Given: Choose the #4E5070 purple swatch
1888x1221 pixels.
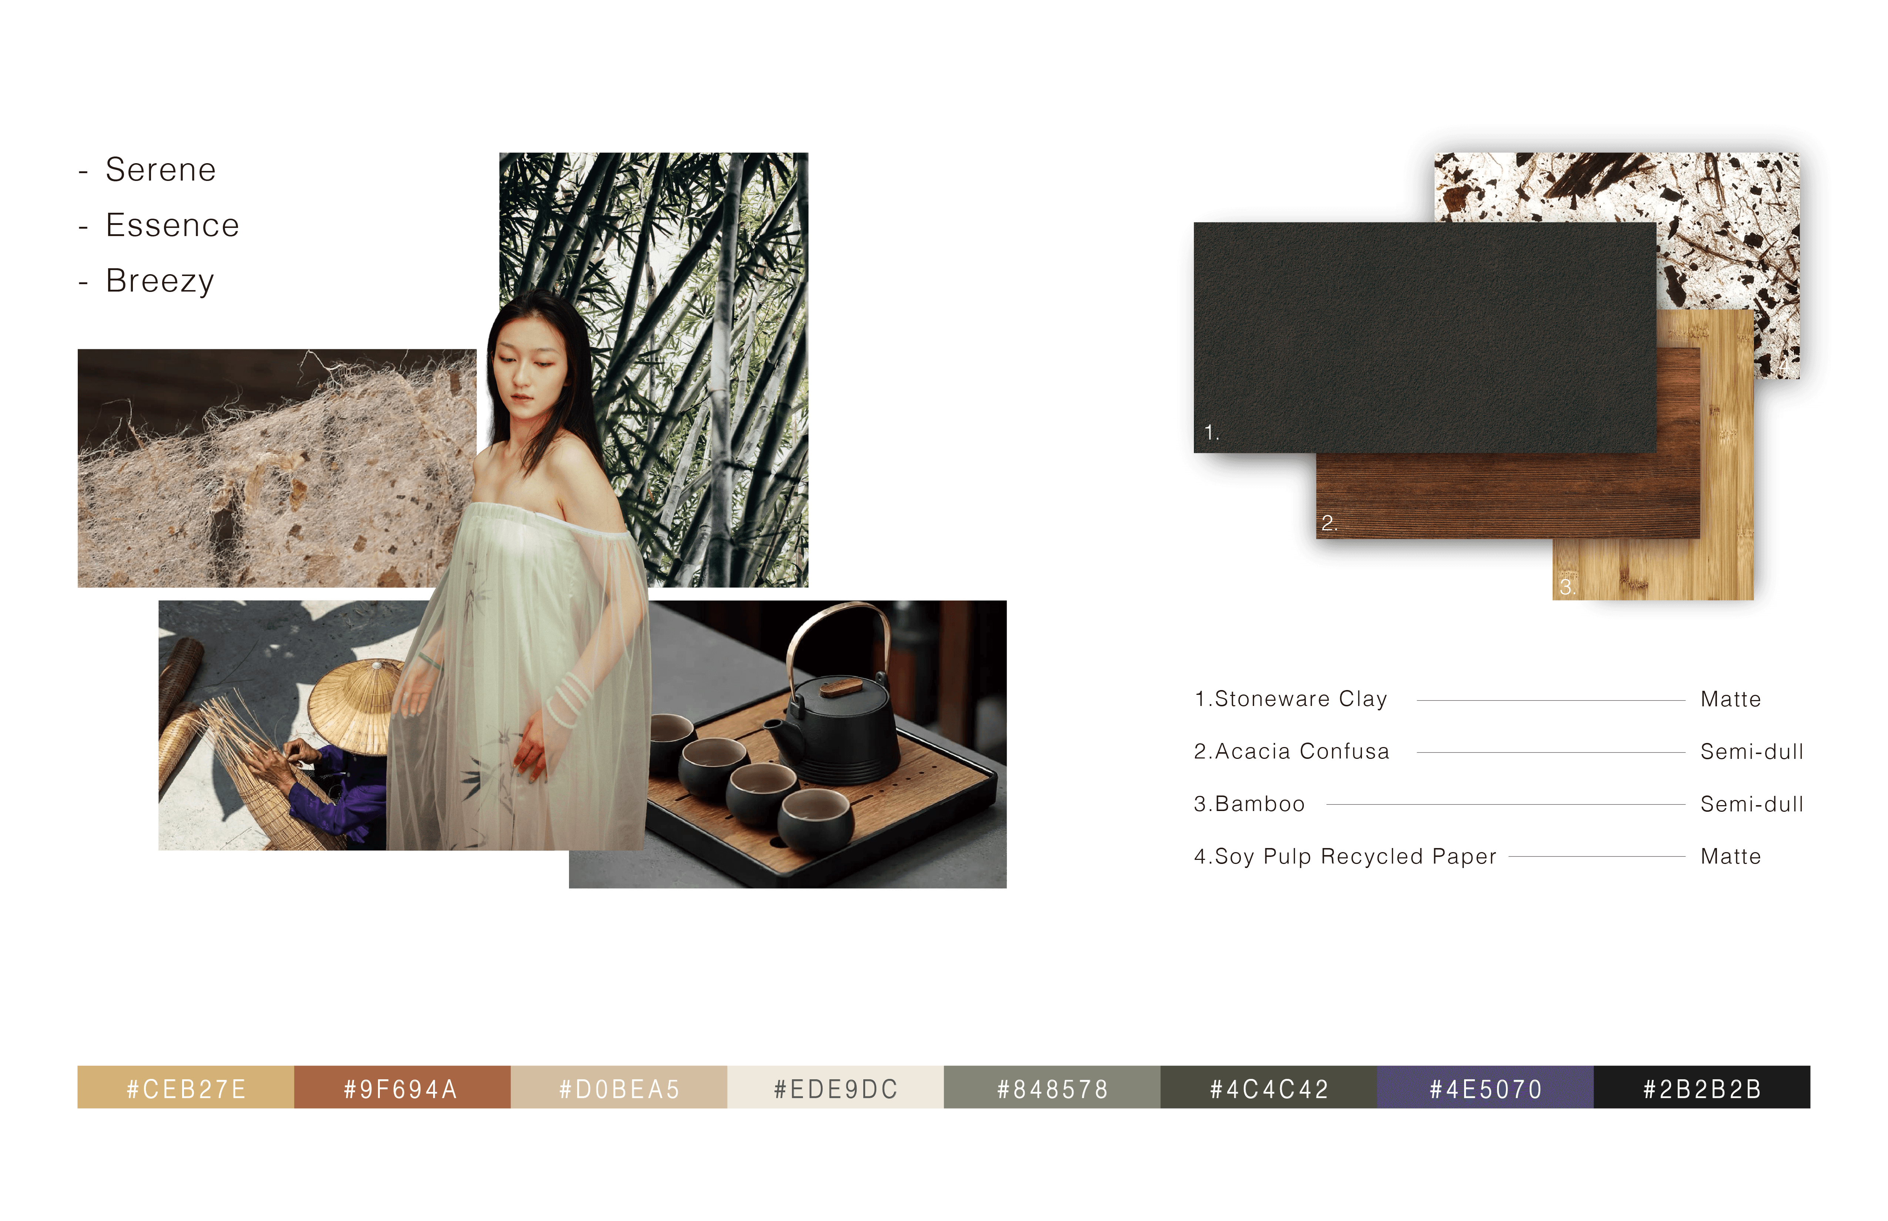Looking at the screenshot, I should [x=1485, y=1087].
